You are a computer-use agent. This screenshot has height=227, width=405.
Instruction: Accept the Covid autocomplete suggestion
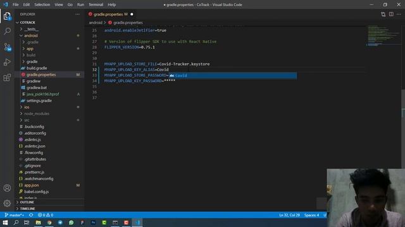click(232, 76)
